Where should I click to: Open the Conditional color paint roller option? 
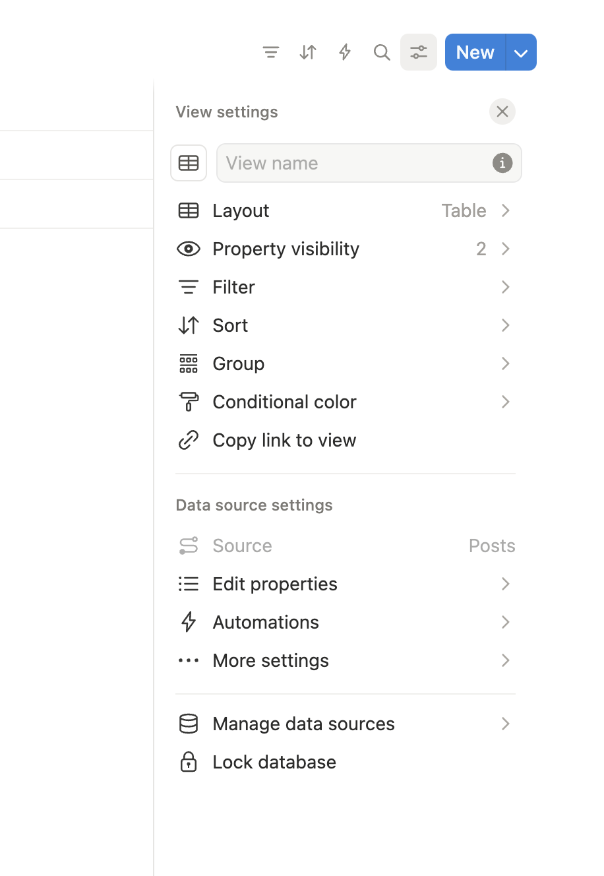[189, 402]
